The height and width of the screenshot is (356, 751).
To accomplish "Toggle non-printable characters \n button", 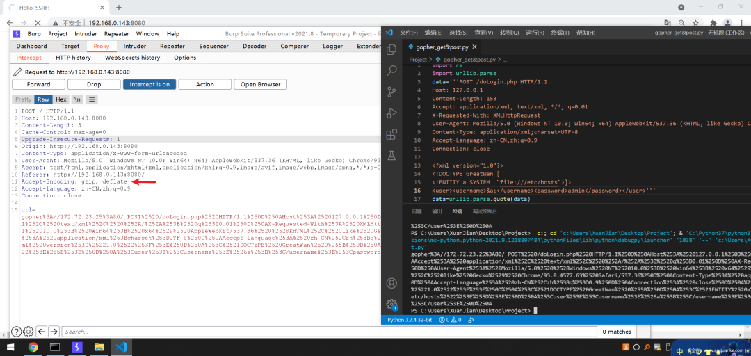I will coord(77,99).
